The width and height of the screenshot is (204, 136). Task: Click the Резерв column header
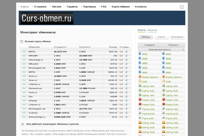(113, 47)
